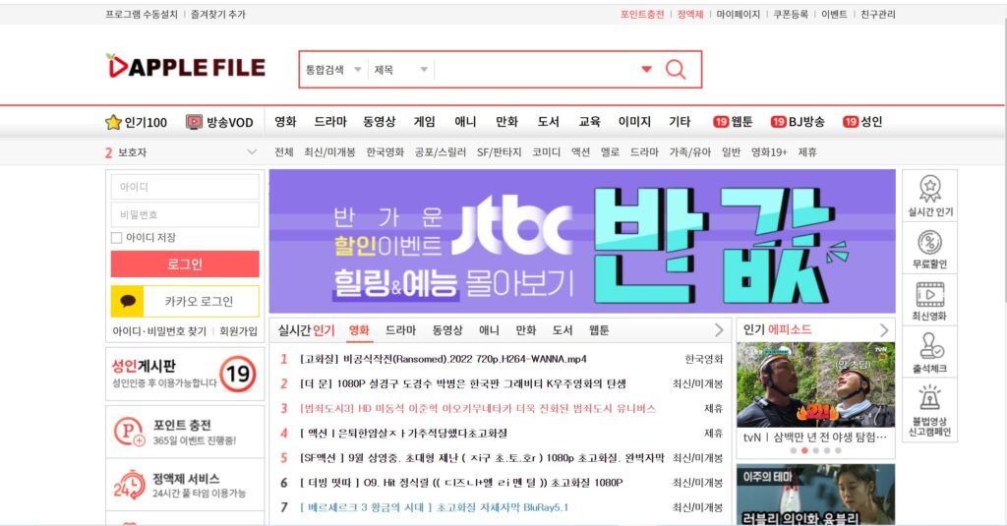Select the second episode carousel dot
This screenshot has width=1007, height=526.
pos(804,451)
